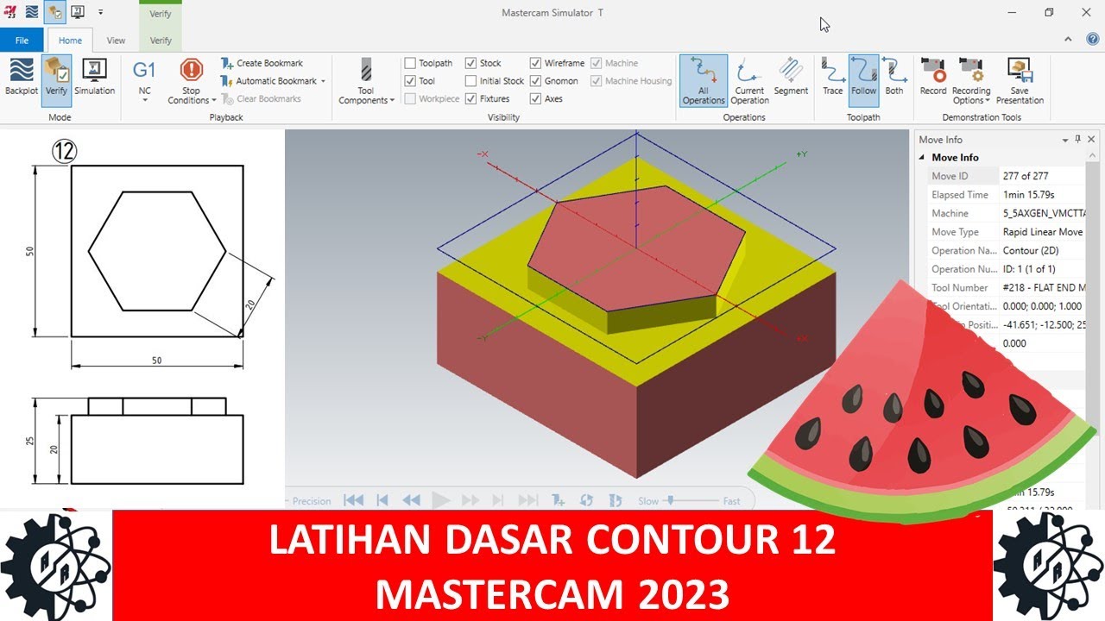Viewport: 1105px width, 621px height.
Task: Switch to Home ribbon tab
Action: click(x=70, y=40)
